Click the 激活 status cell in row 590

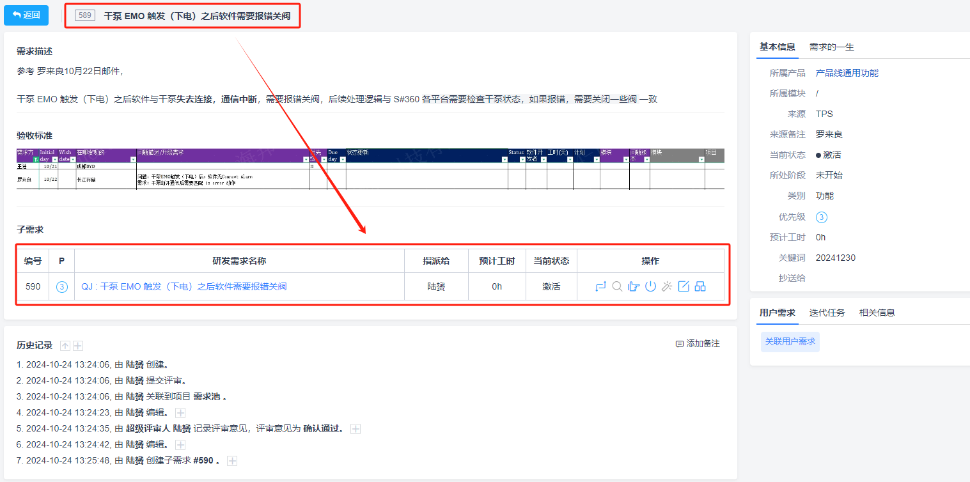[551, 286]
